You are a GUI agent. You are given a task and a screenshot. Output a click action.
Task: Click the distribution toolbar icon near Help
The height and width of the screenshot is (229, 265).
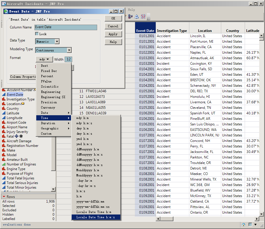[137, 17]
